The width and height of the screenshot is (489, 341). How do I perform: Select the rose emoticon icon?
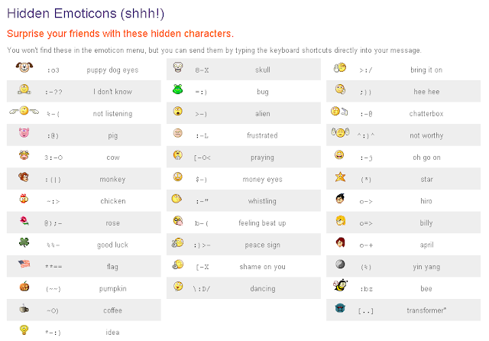pos(24,222)
